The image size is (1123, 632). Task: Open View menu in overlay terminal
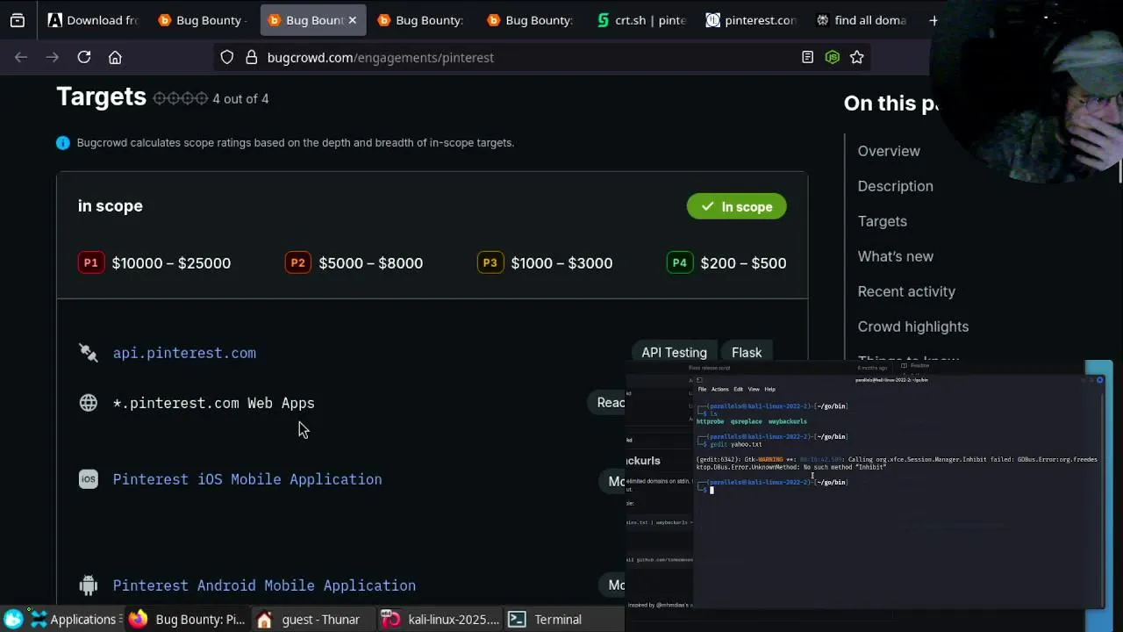pos(753,389)
